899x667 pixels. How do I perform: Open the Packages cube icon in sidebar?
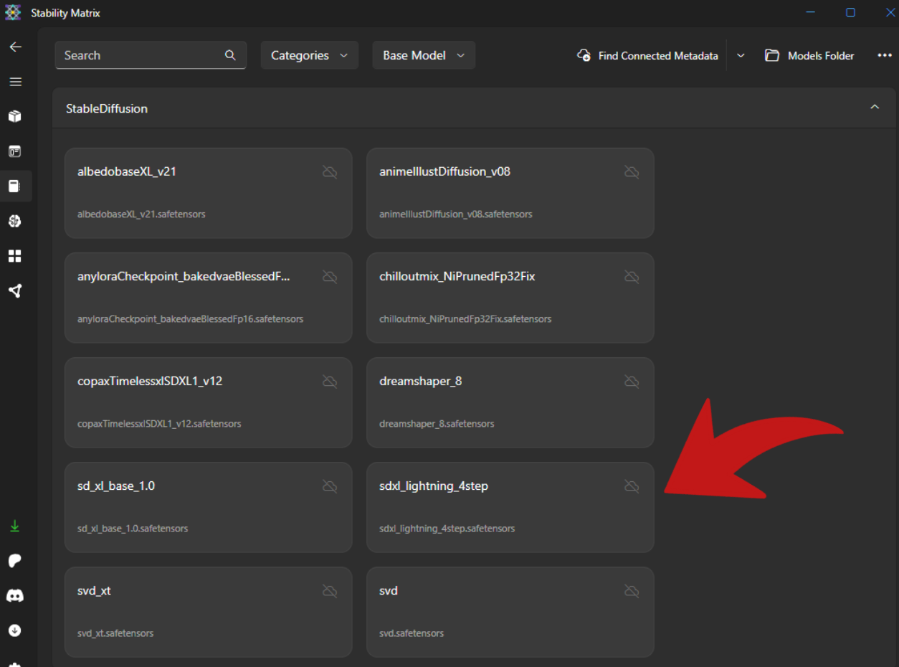[x=15, y=116]
